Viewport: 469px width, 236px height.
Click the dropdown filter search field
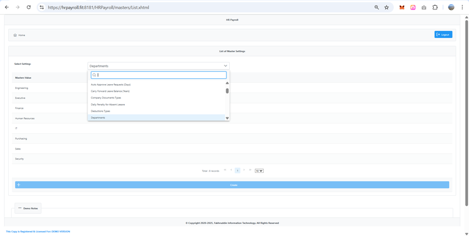click(x=159, y=75)
